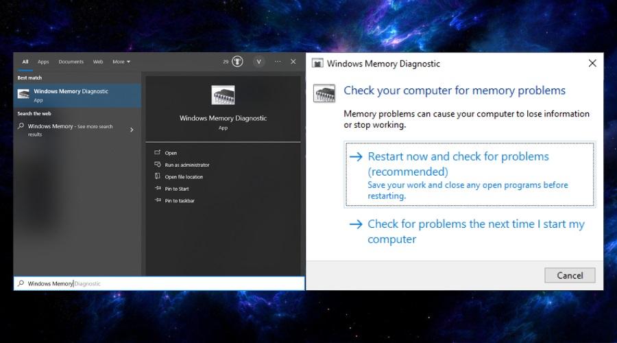The image size is (617, 343).
Task: Choose Open file location
Action: [x=184, y=177]
